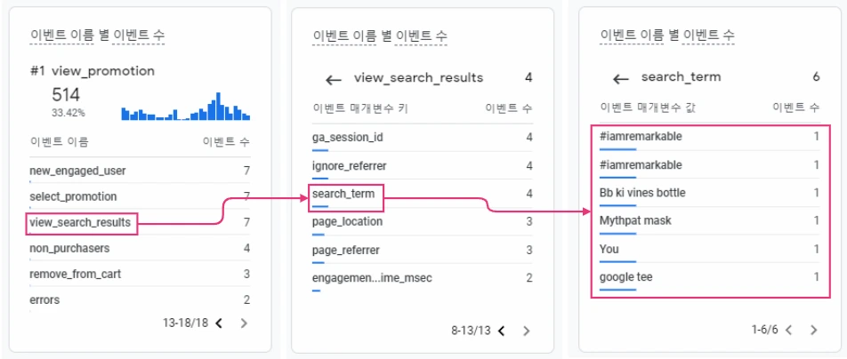Open the search_term parameter key
The width and height of the screenshot is (847, 359).
point(343,193)
